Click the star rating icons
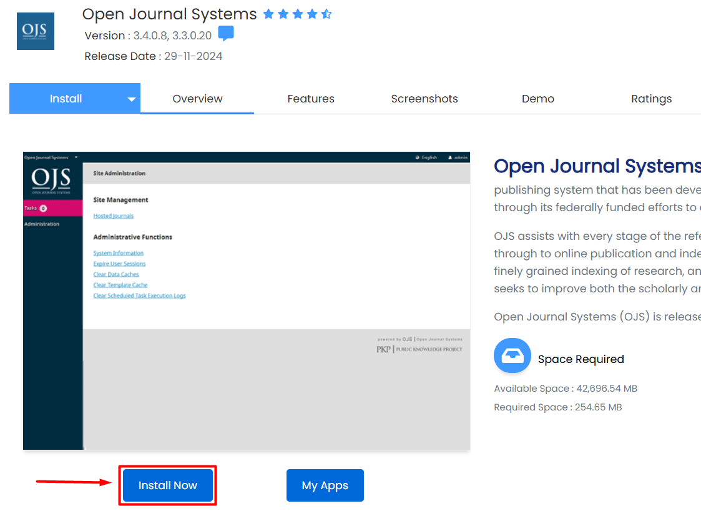Screen dimensions: 701x511 click(297, 14)
